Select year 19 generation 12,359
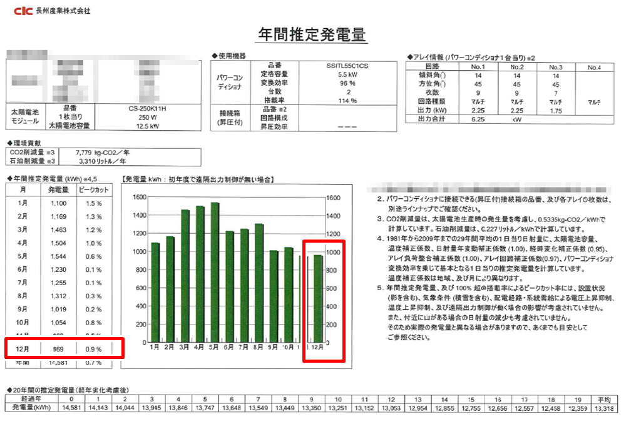Screen dimensions: 626x434 pyautogui.click(x=578, y=408)
